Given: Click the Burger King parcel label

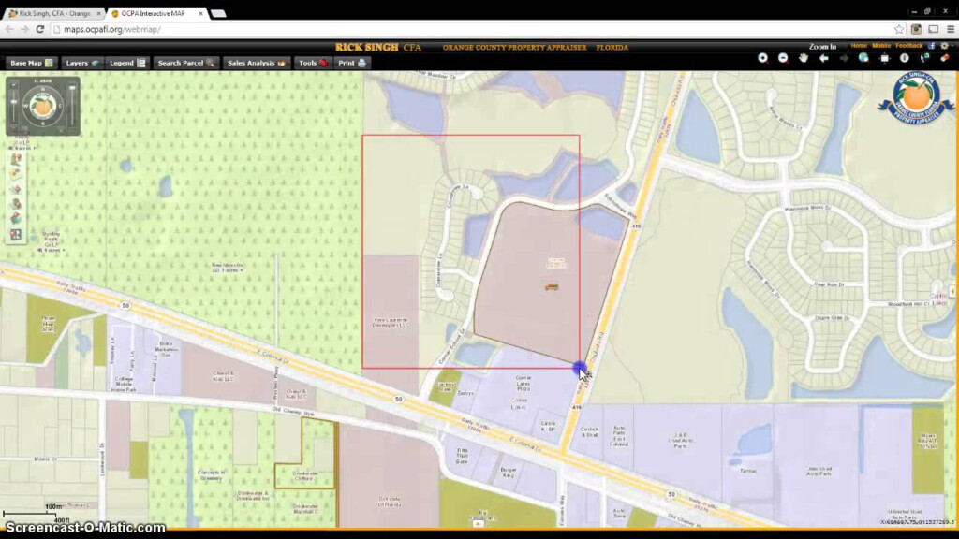Looking at the screenshot, I should coord(509,472).
